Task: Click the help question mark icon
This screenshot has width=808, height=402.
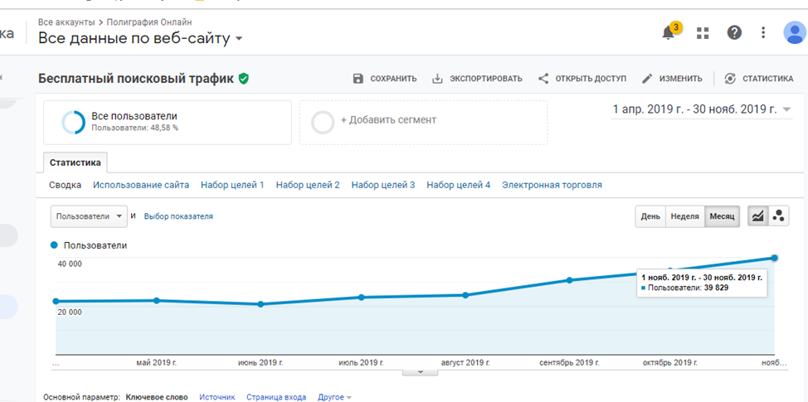Action: [734, 33]
